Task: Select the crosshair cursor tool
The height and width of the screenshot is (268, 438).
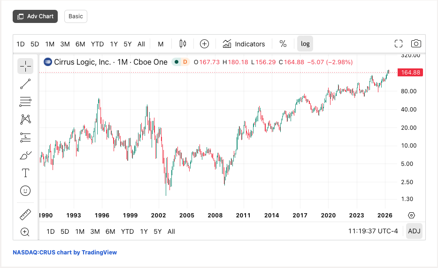Action: (x=25, y=67)
